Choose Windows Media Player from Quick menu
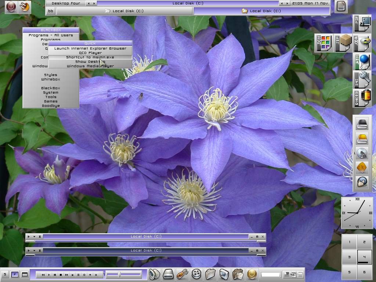The height and width of the screenshot is (282, 376). [x=90, y=66]
